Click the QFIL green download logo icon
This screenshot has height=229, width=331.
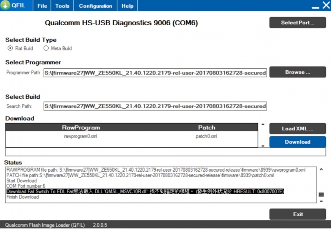click(x=5, y=5)
